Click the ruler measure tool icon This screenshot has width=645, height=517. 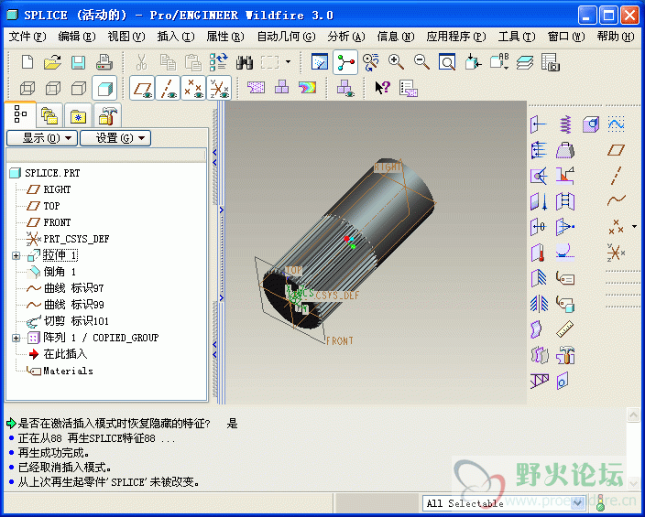[x=565, y=329]
